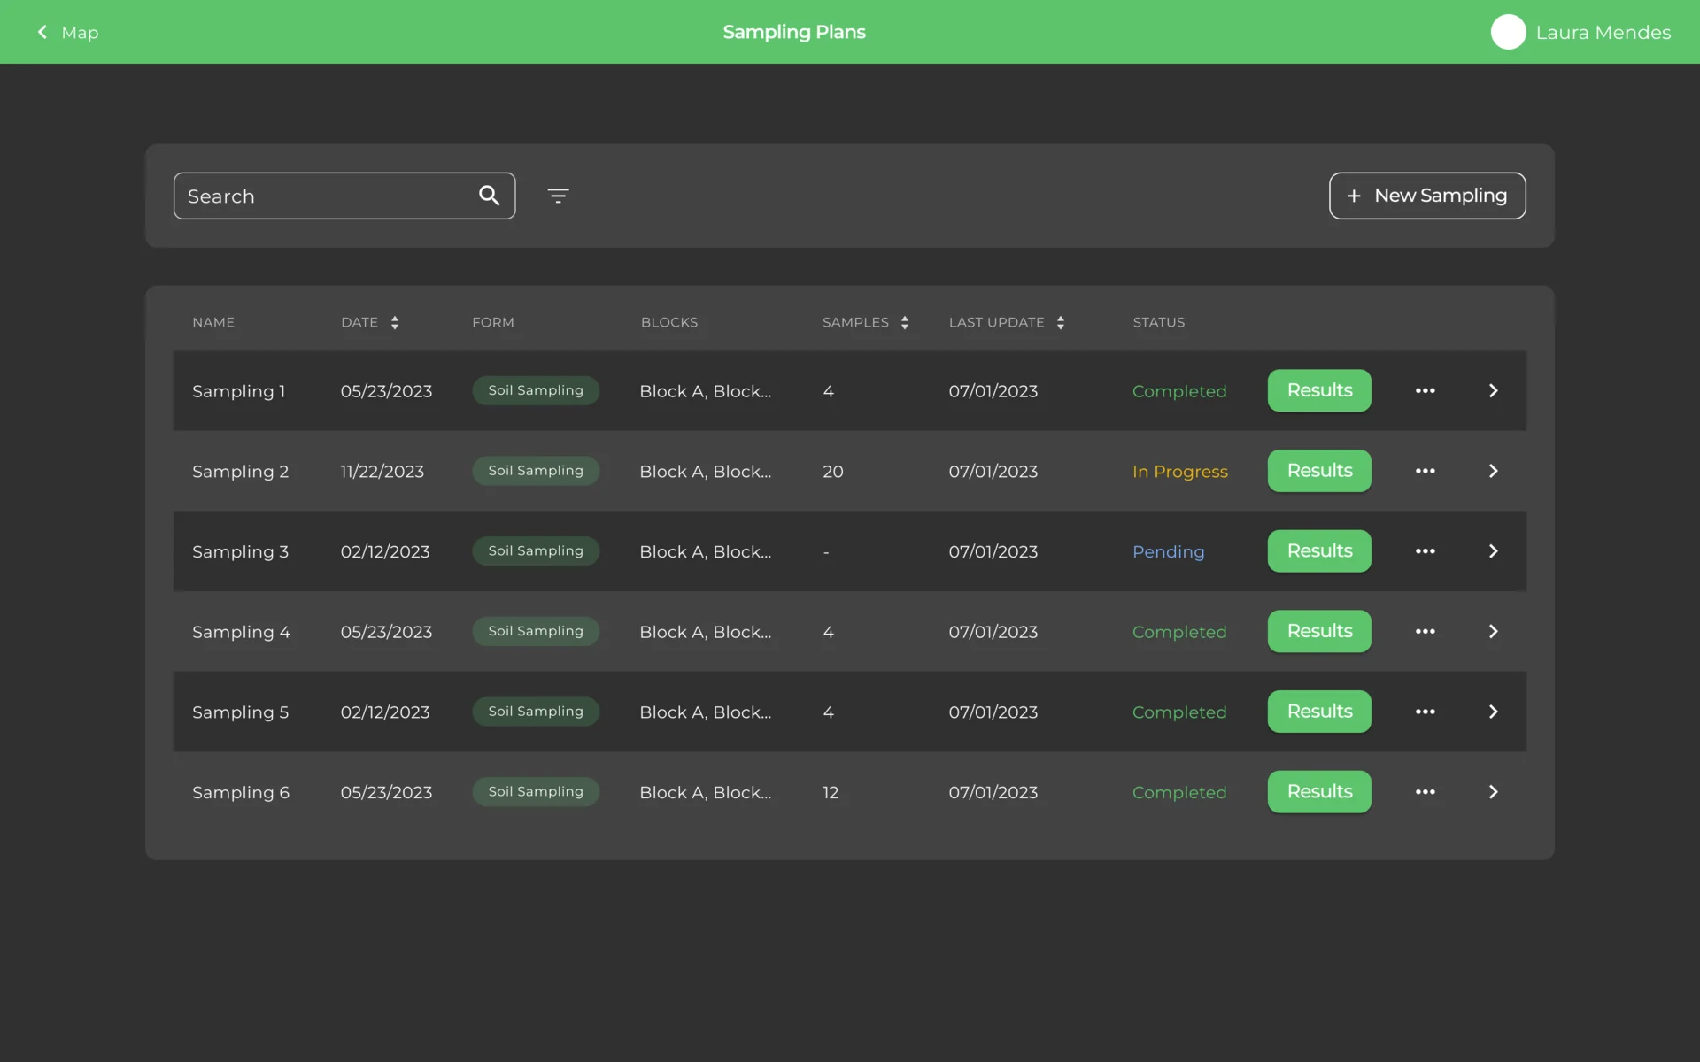The width and height of the screenshot is (1700, 1062).
Task: Open more options for Sampling 4
Action: [1425, 631]
